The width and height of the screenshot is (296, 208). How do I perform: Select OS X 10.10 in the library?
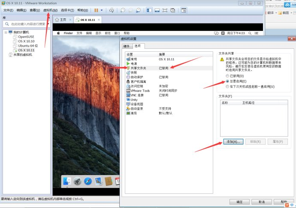[x=26, y=41]
